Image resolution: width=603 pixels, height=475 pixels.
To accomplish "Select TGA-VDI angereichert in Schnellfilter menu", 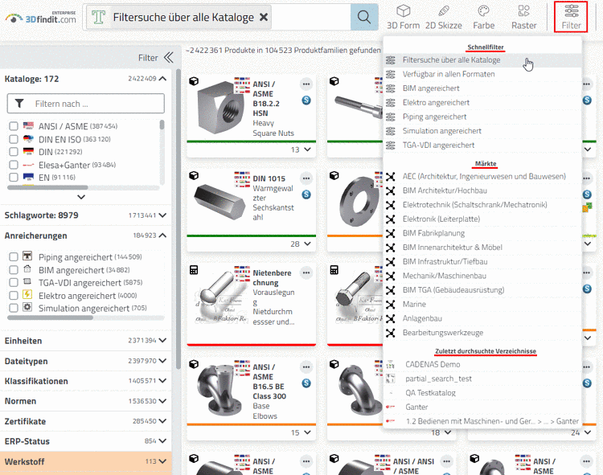I will click(482, 145).
